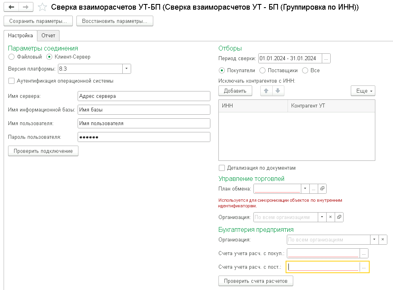
Task: Choose the Поставщики radio option
Action: coord(263,70)
